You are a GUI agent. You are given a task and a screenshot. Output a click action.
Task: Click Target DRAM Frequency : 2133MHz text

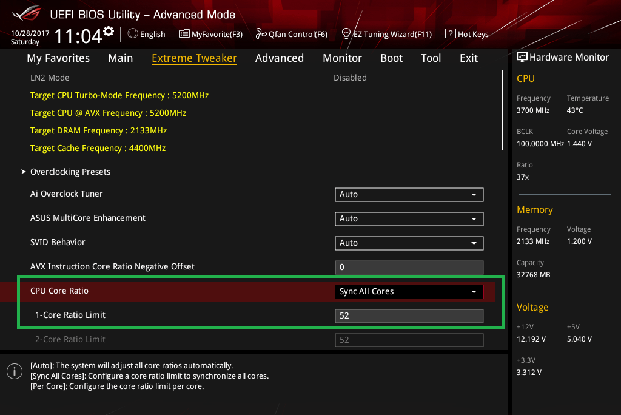(99, 130)
